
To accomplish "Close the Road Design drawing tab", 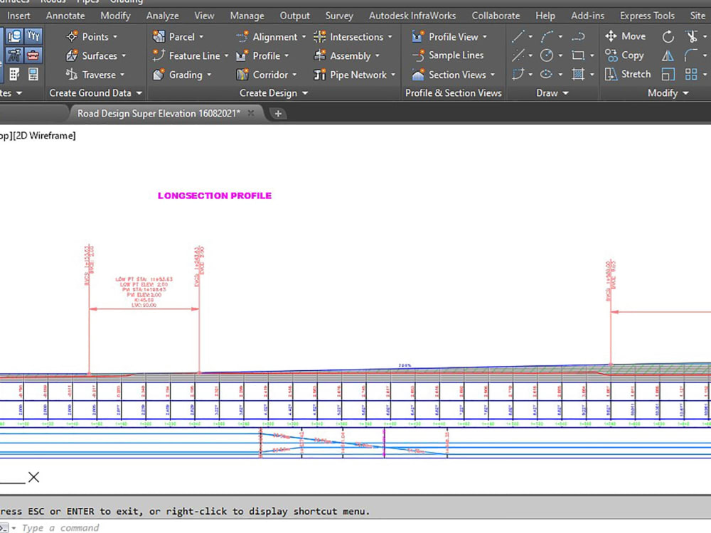I will 251,113.
